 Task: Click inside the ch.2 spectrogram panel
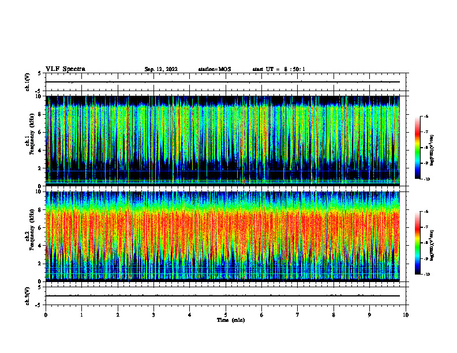tap(223, 236)
